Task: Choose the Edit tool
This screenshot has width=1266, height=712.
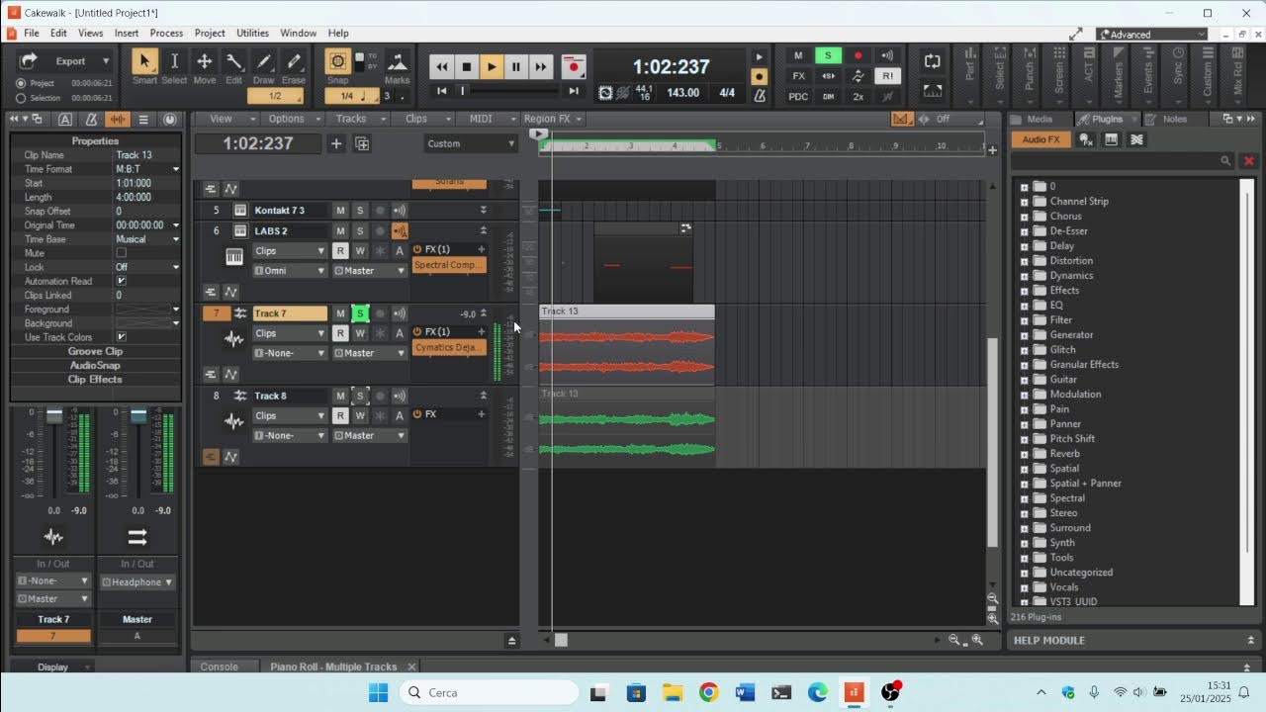Action: pos(233,62)
